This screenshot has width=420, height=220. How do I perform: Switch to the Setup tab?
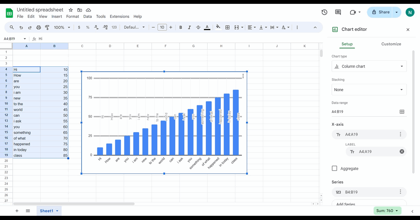pyautogui.click(x=347, y=44)
